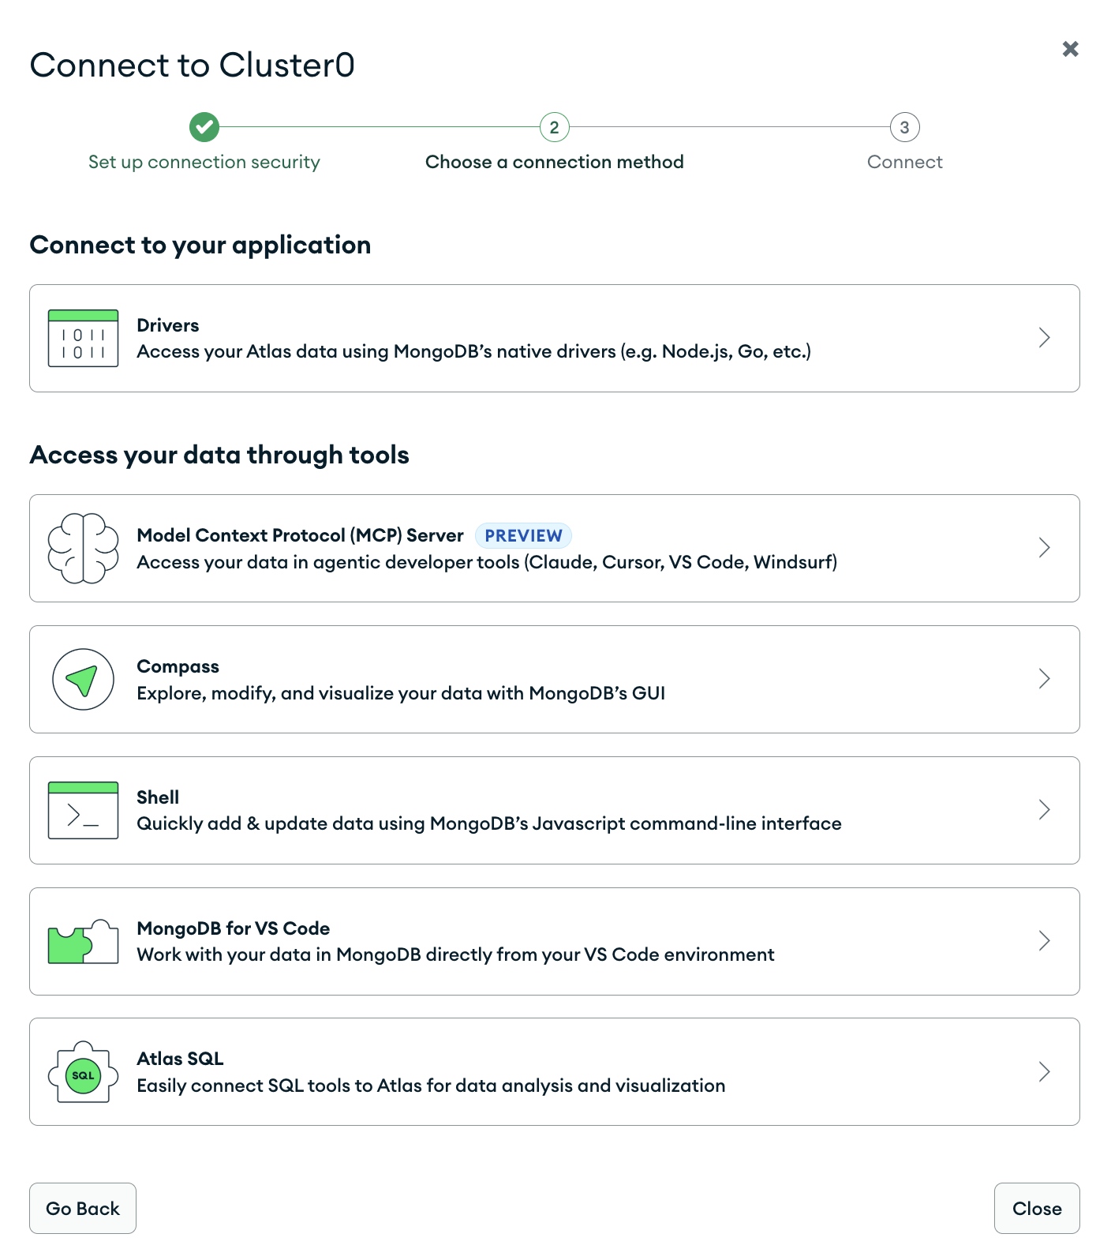This screenshot has width=1111, height=1260.
Task: Click step 3 circle in progress tracker
Action: (905, 127)
